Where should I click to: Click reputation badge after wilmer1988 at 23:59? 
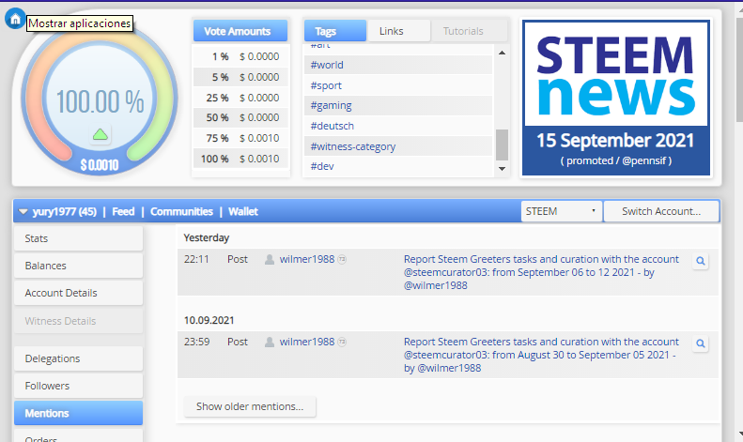pyautogui.click(x=342, y=342)
